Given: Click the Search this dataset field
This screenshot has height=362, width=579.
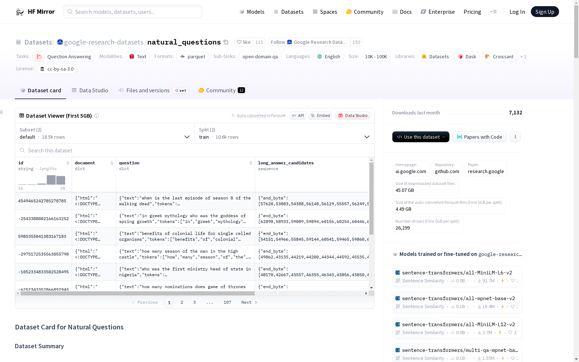Looking at the screenshot, I should [x=195, y=151].
